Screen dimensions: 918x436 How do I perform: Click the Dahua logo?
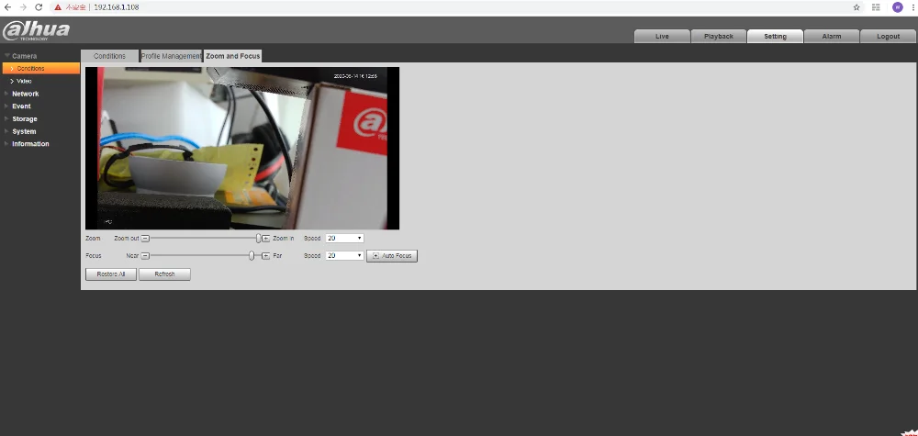(x=37, y=30)
